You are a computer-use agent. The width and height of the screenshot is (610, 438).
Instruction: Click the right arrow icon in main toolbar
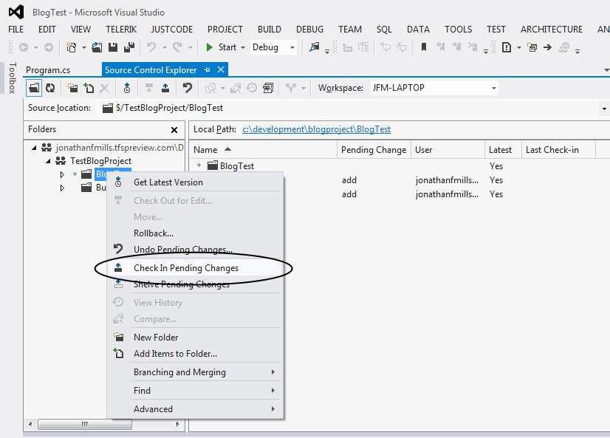click(548, 47)
